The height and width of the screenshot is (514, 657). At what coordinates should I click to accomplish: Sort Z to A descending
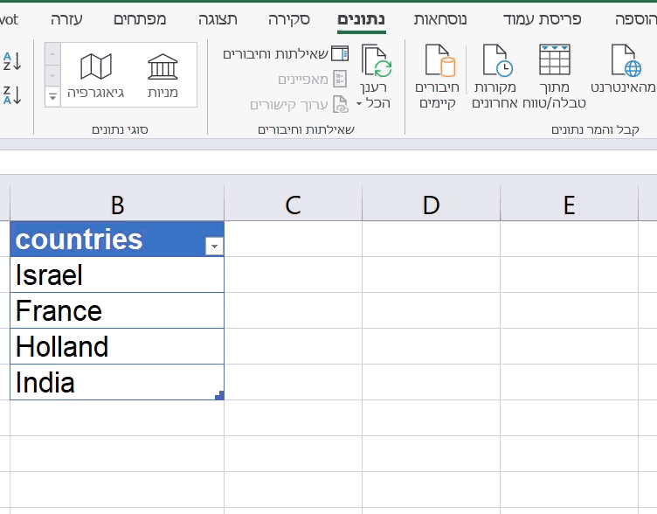click(12, 94)
